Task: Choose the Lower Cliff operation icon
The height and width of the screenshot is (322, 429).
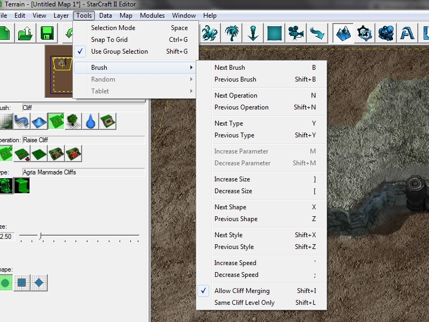Action: click(22, 153)
